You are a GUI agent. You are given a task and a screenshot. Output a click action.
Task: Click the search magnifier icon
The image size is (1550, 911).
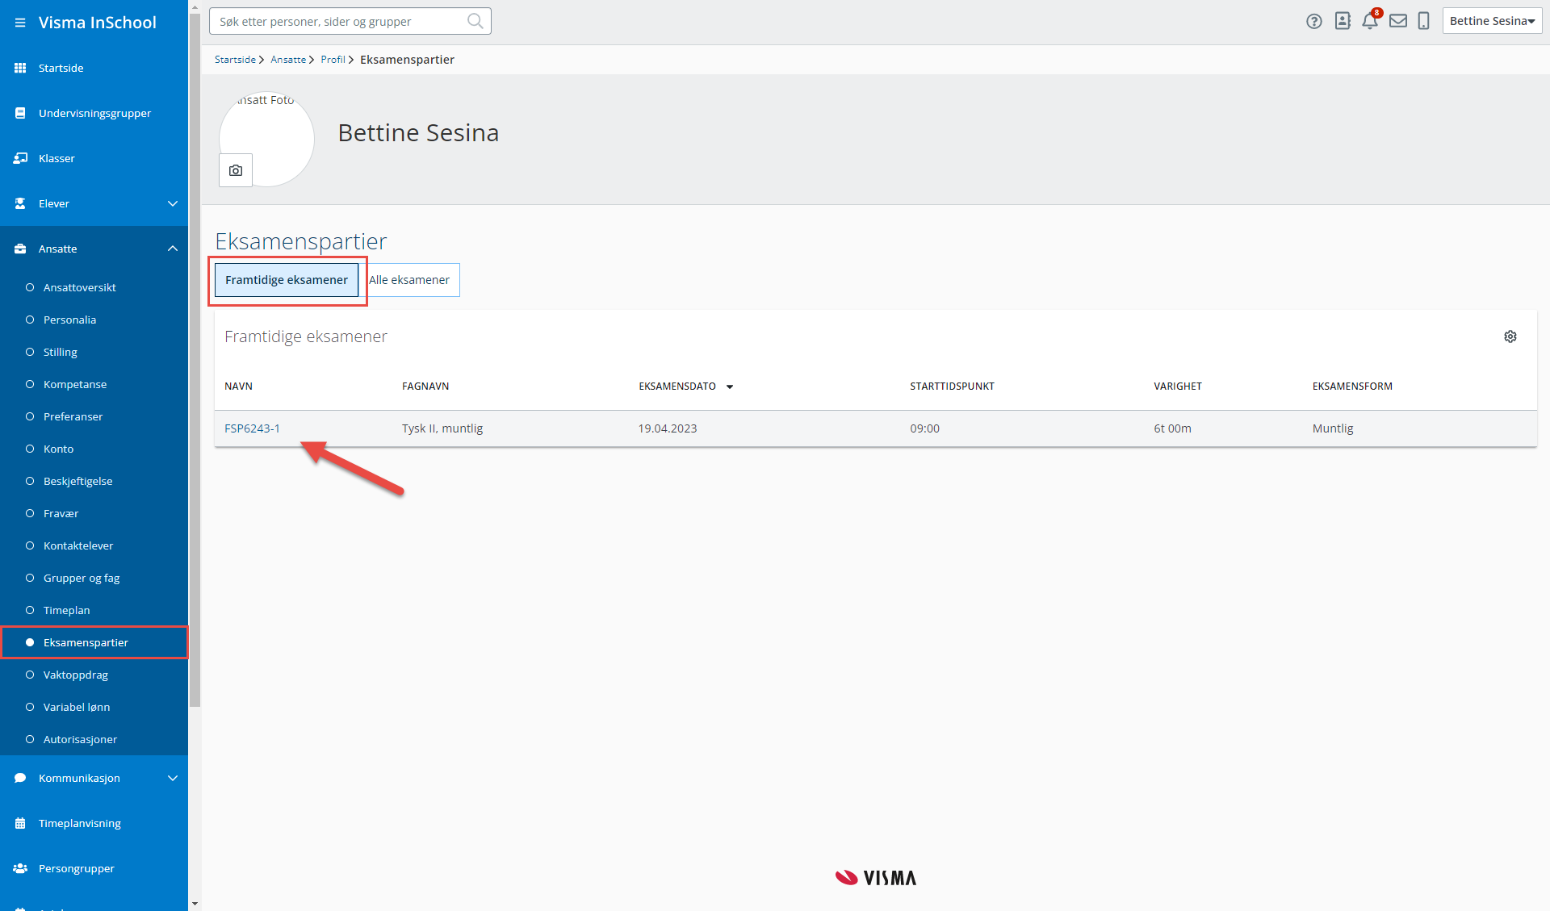pyautogui.click(x=475, y=21)
